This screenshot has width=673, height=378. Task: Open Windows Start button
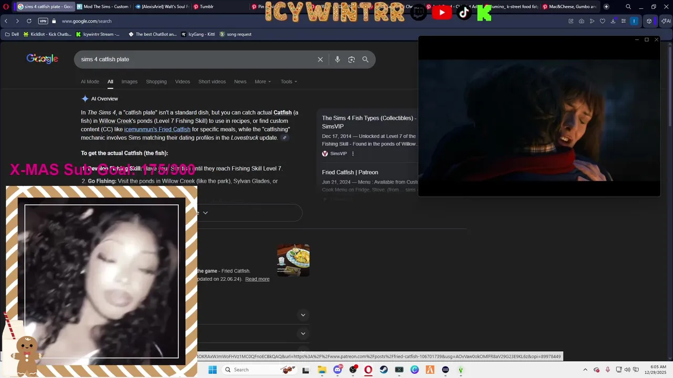(212, 370)
